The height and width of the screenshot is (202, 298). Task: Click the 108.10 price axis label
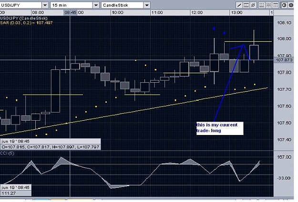[284, 23]
